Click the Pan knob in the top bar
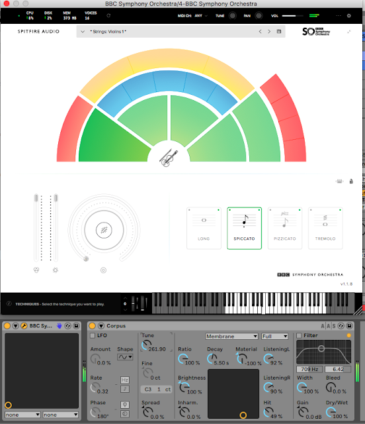The image size is (365, 424). pos(259,16)
